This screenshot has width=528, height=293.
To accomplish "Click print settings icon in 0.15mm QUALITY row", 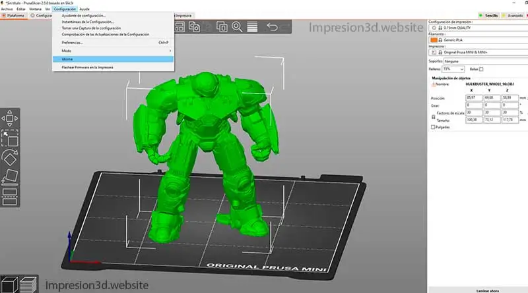I will pyautogui.click(x=434, y=28).
